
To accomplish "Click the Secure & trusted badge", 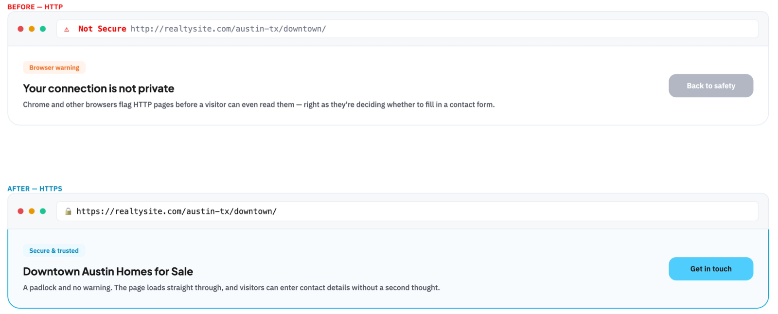I will coord(54,251).
